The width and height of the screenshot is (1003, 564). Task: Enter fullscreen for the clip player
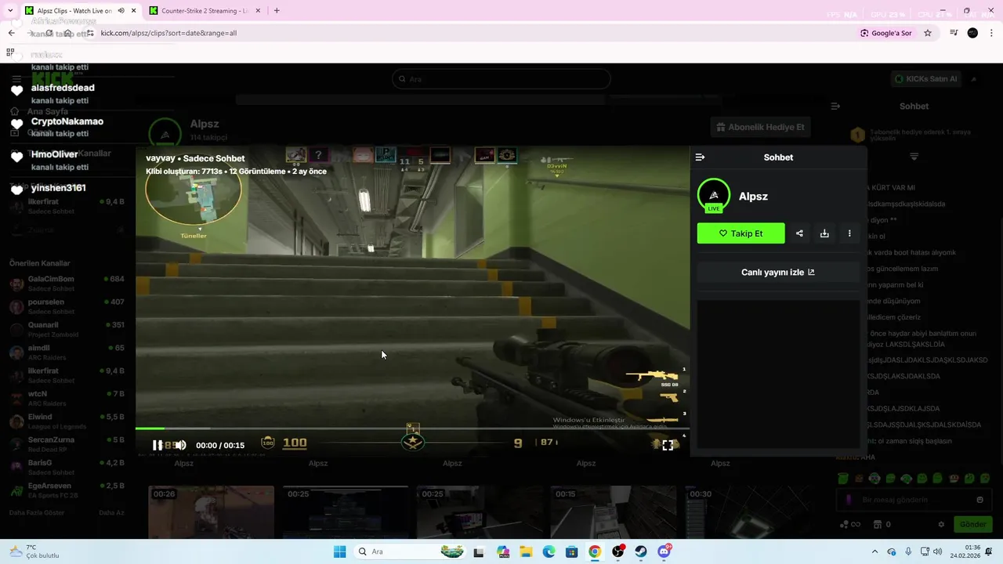coord(668,445)
